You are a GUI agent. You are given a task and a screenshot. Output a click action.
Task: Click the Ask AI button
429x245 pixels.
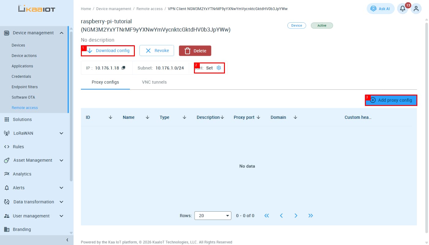381,9
